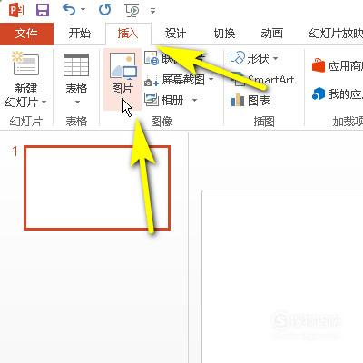The width and height of the screenshot is (363, 363).
Task: Insert a picture with the 图片 button
Action: 123,79
